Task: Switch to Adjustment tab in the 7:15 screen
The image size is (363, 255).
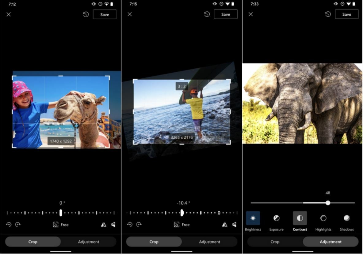Action: click(209, 242)
